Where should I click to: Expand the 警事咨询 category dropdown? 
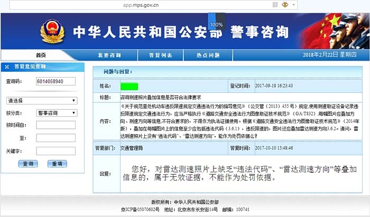tap(56, 113)
